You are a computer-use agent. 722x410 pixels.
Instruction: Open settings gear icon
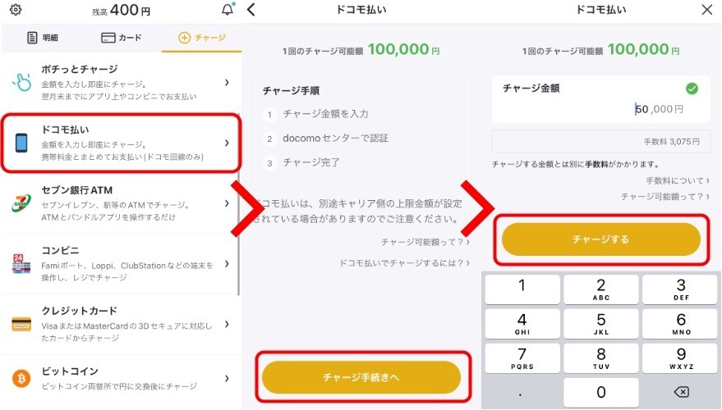click(x=15, y=11)
